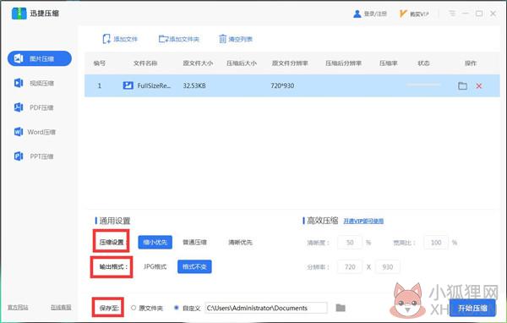507x323 pixels.
Task: Click the 清空列表 trash bin icon
Action: coord(222,39)
